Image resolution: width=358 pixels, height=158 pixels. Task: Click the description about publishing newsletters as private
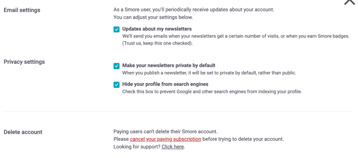[x=209, y=73]
